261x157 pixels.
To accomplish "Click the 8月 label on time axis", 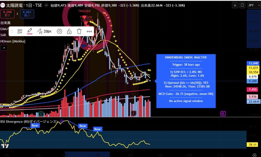I will 130,155.
